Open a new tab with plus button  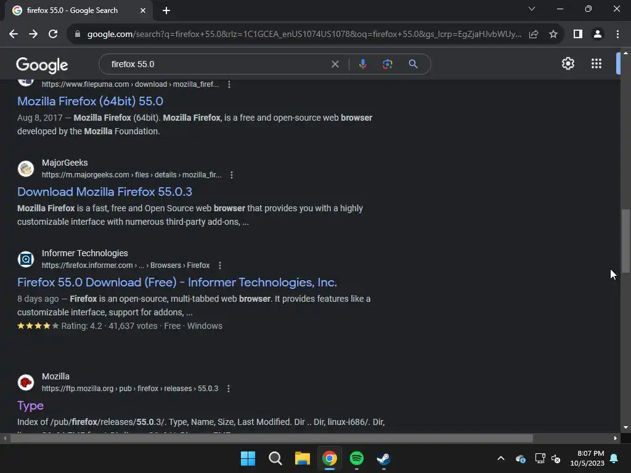(166, 11)
